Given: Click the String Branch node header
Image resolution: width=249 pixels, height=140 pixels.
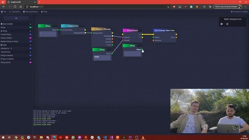Looking at the screenshot, I should click(x=132, y=30).
